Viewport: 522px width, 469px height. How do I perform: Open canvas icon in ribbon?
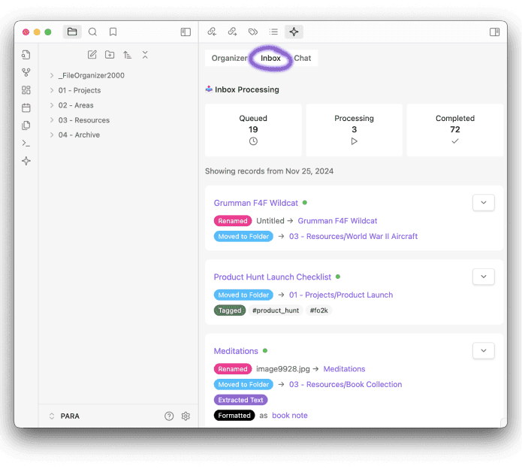point(26,90)
